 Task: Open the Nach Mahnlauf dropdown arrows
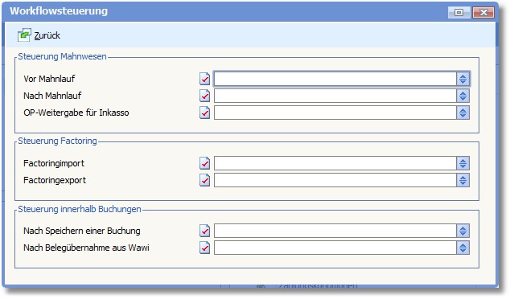tap(463, 96)
